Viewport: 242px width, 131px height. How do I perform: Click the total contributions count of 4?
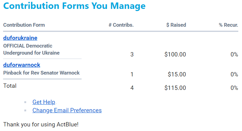[132, 88]
